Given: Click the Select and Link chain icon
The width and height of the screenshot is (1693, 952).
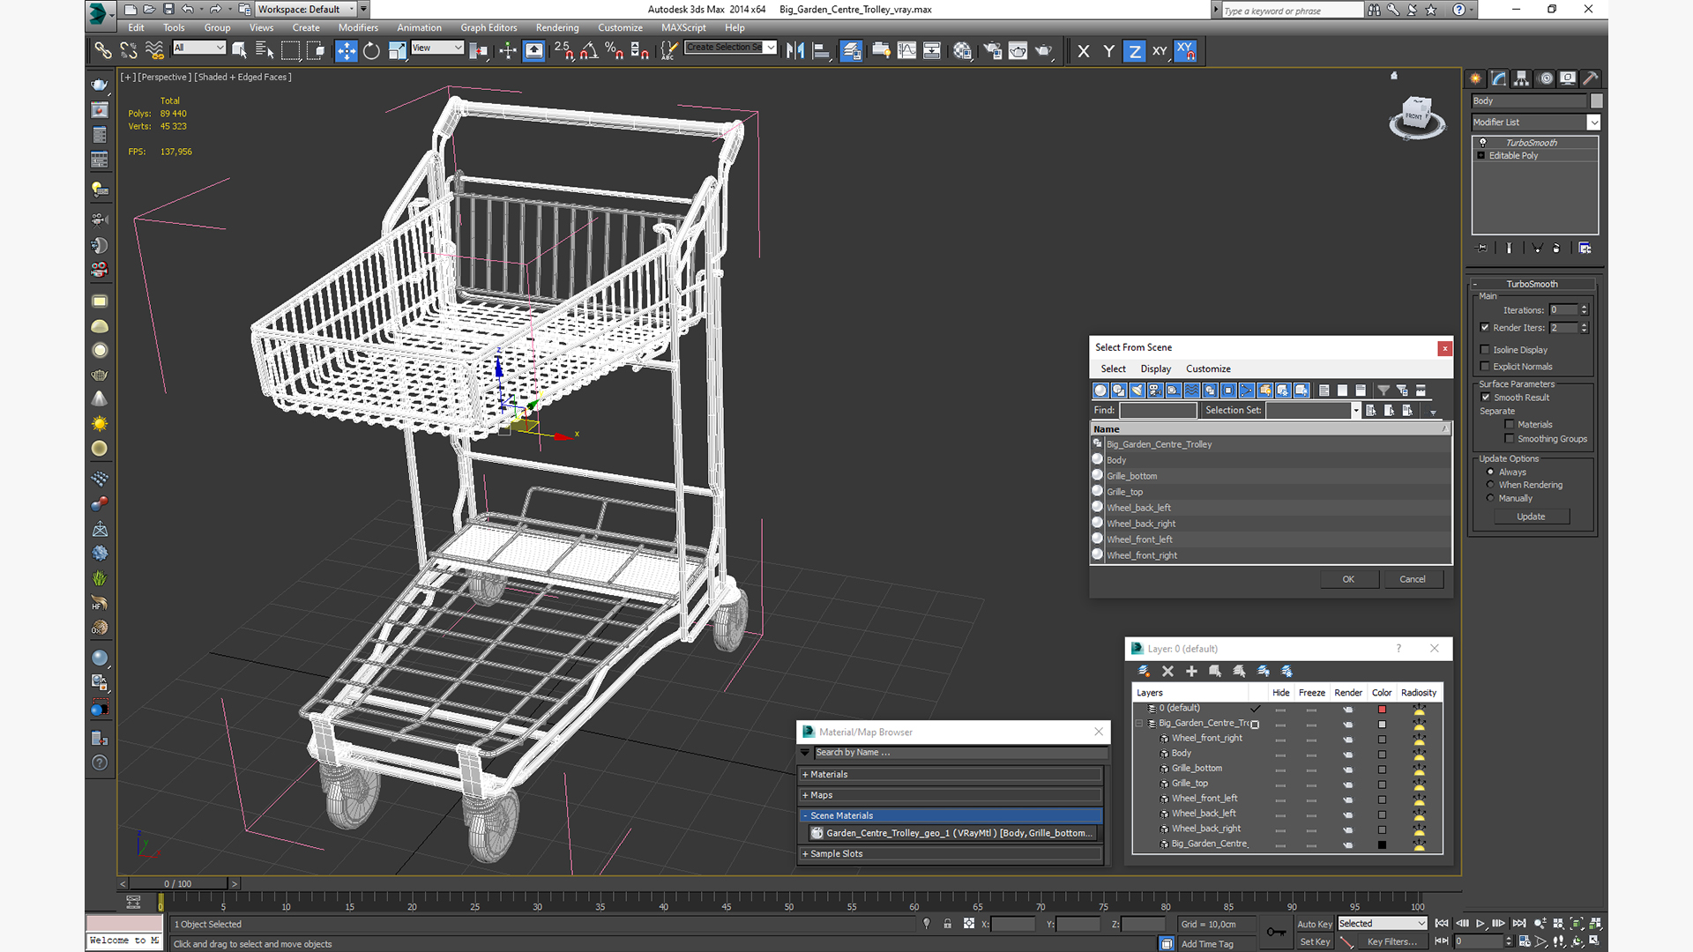Looking at the screenshot, I should pyautogui.click(x=103, y=51).
